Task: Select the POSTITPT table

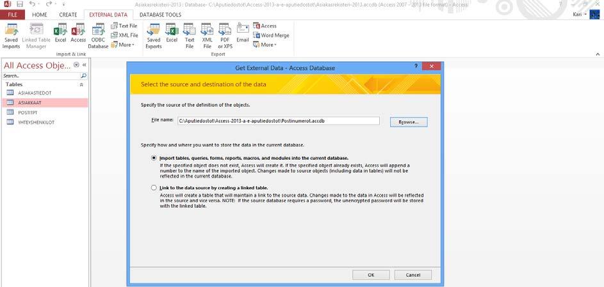Action: (x=45, y=112)
